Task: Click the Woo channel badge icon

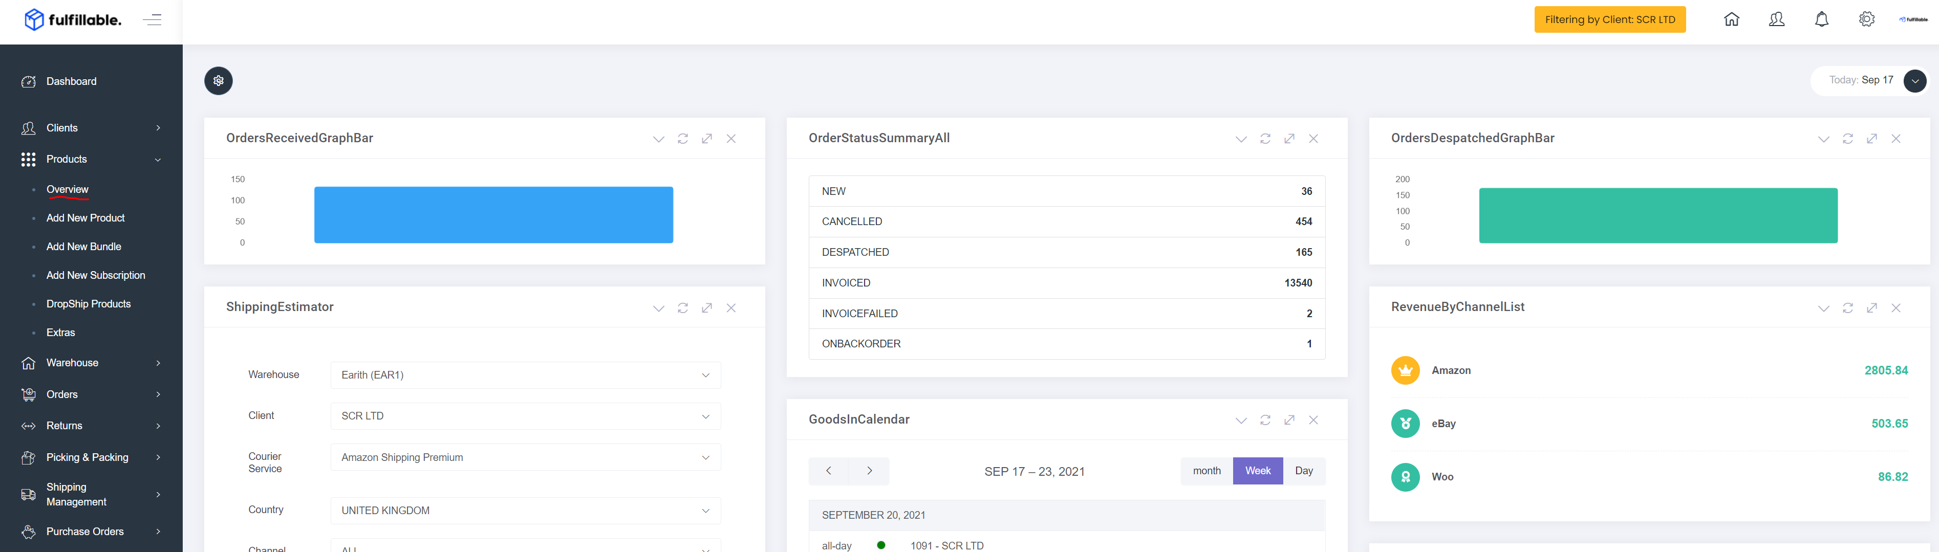Action: [x=1405, y=477]
